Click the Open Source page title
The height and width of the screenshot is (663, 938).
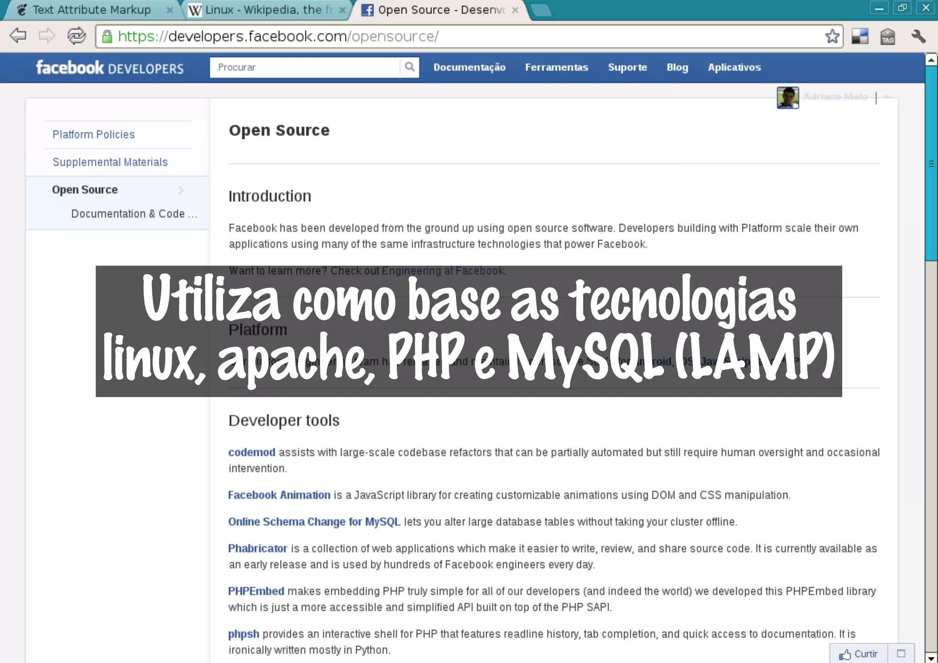pos(279,130)
